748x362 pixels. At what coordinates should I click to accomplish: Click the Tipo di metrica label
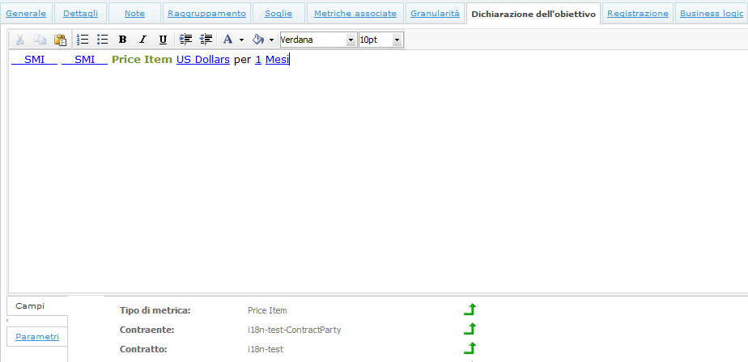point(155,310)
